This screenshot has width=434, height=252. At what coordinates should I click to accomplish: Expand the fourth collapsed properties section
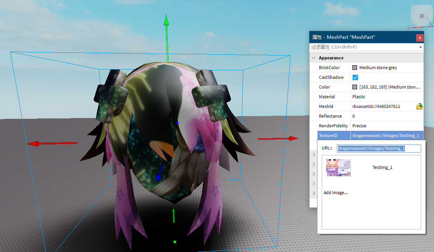pyautogui.click(x=314, y=183)
